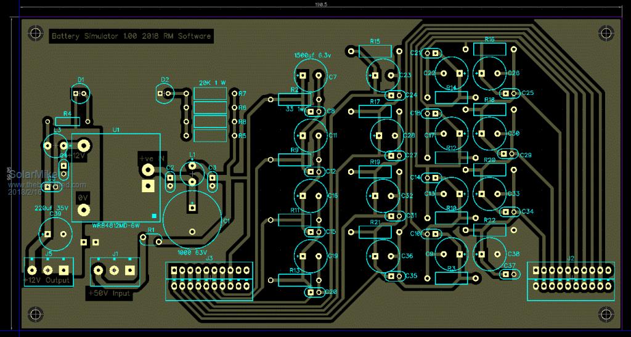Select resistor R15

375,51
